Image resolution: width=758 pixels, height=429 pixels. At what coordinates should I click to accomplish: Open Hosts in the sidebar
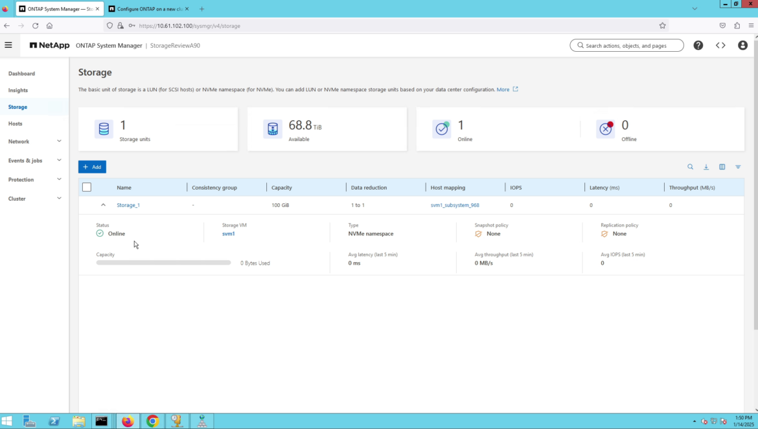(15, 124)
